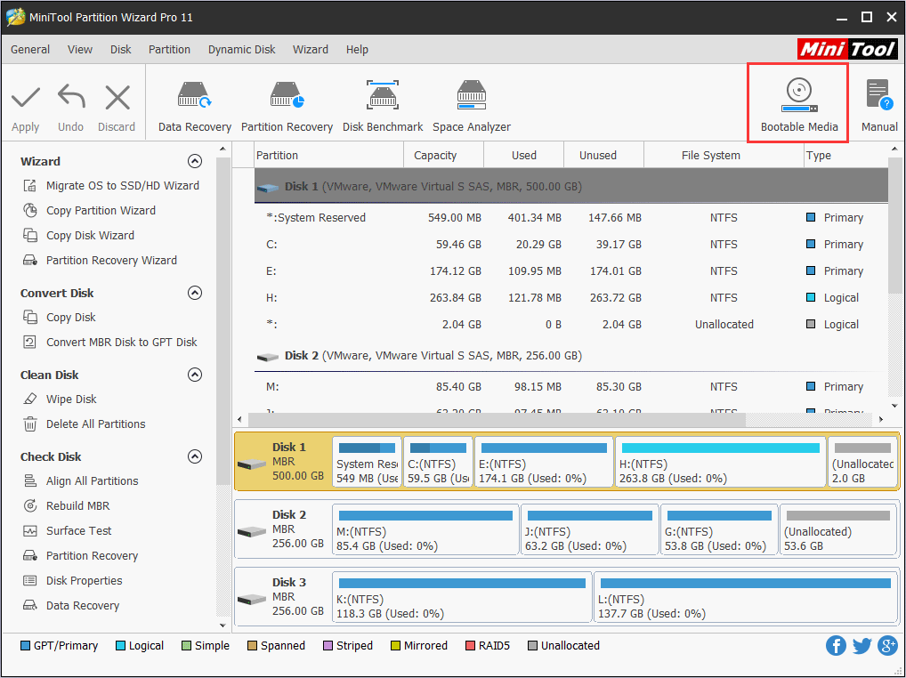Sort by File System column header
Screen dimensions: 906x678
(724, 156)
